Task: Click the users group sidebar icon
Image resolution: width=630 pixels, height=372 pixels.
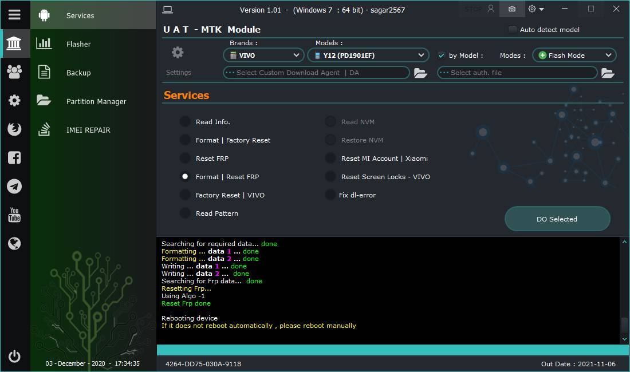Action: (x=14, y=72)
